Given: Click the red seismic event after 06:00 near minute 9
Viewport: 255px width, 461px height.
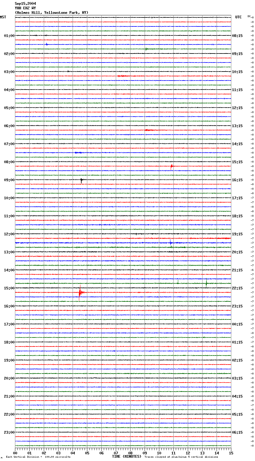Looking at the screenshot, I should click(150, 130).
